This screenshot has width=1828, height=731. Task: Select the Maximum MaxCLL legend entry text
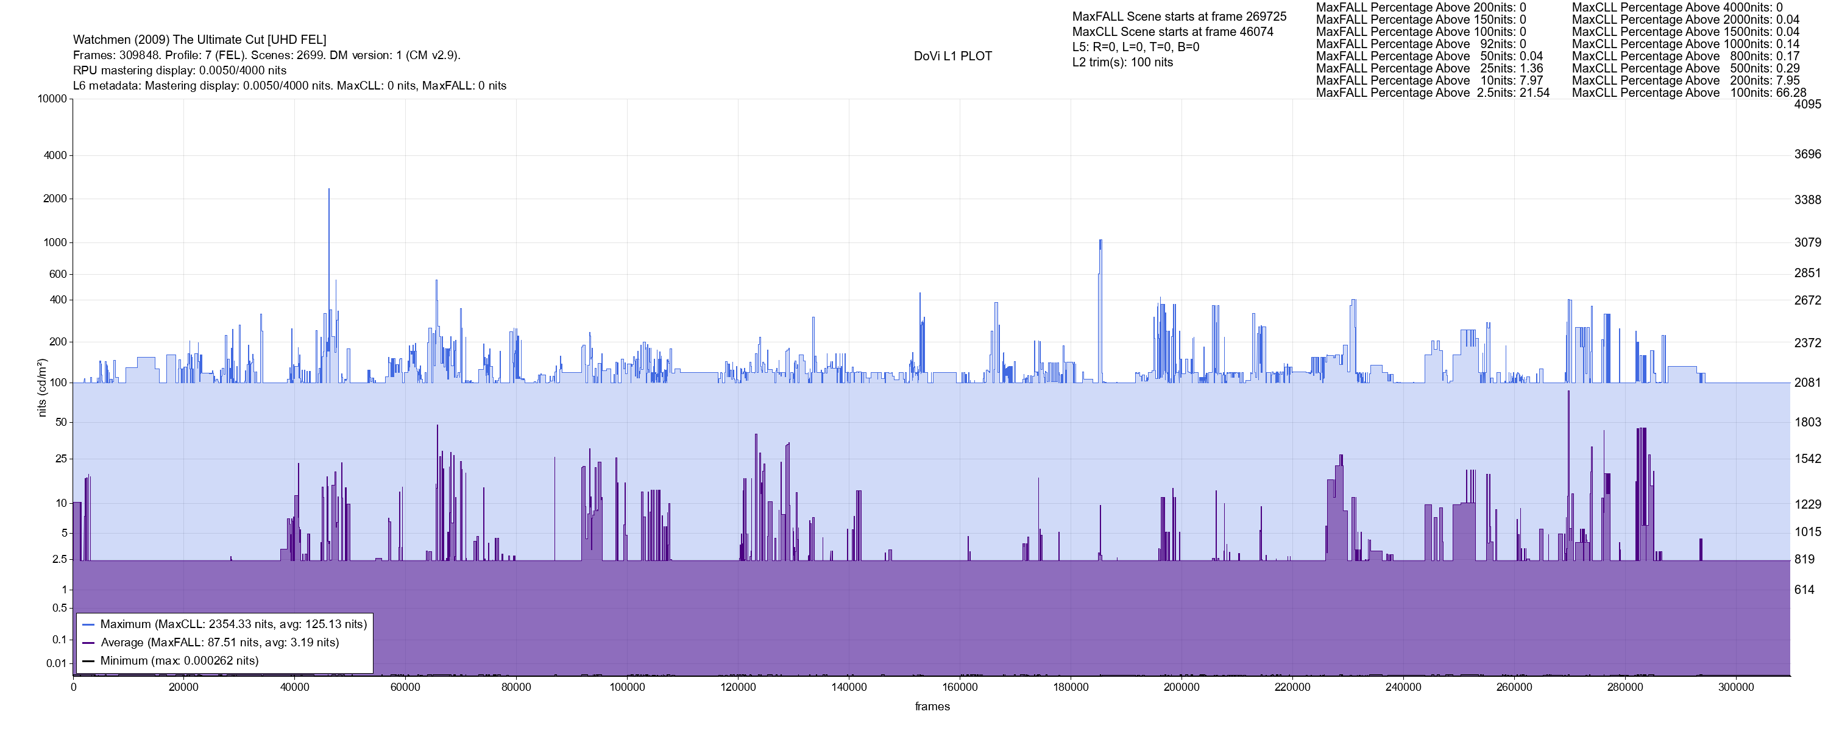click(x=233, y=624)
